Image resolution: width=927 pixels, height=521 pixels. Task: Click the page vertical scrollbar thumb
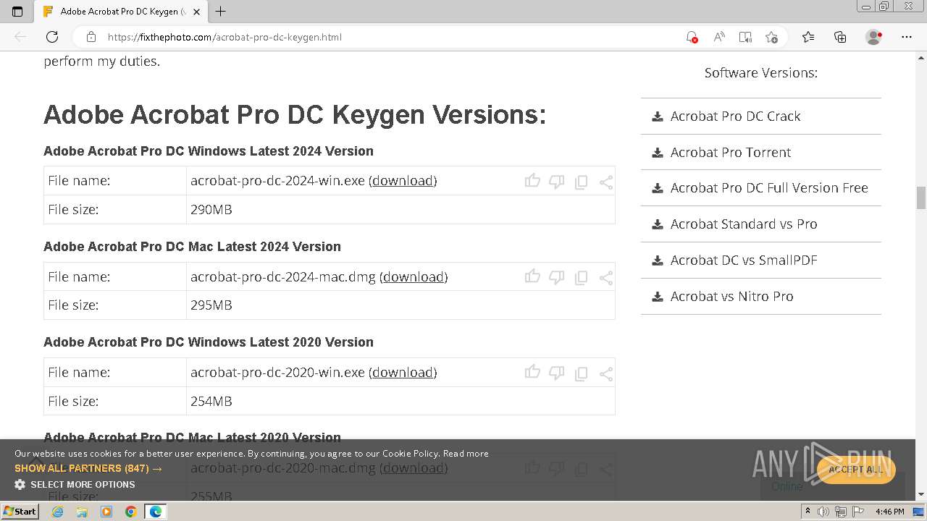921,197
